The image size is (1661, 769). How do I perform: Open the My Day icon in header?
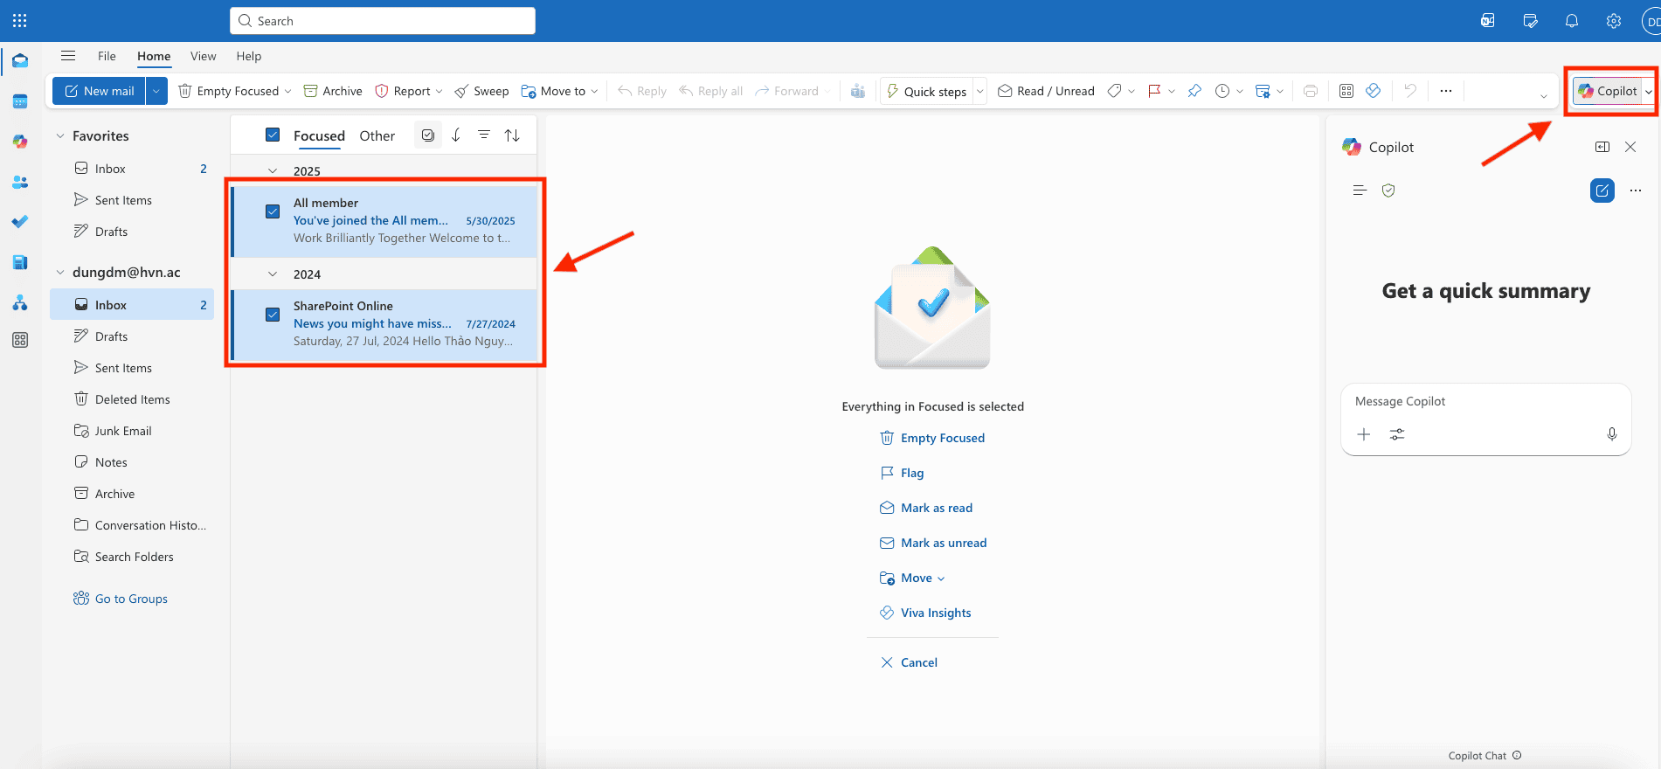coord(1530,20)
